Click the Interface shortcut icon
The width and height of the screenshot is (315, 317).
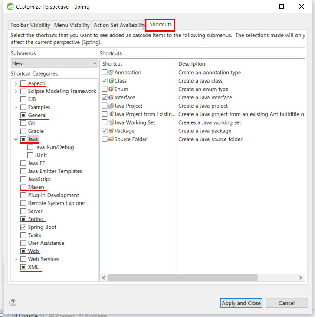click(111, 97)
